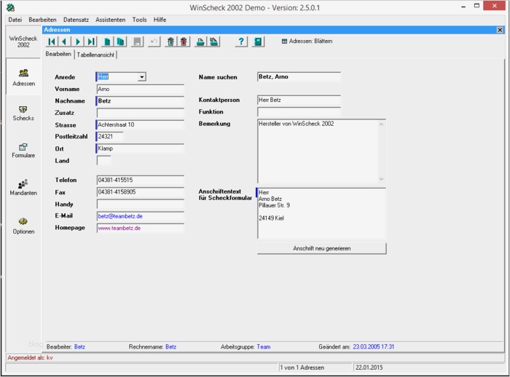510x377 pixels.
Task: Click the empty Land field
Action: 103,161
